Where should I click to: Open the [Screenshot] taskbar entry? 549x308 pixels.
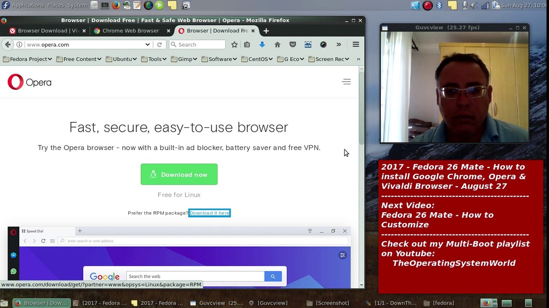(328, 303)
